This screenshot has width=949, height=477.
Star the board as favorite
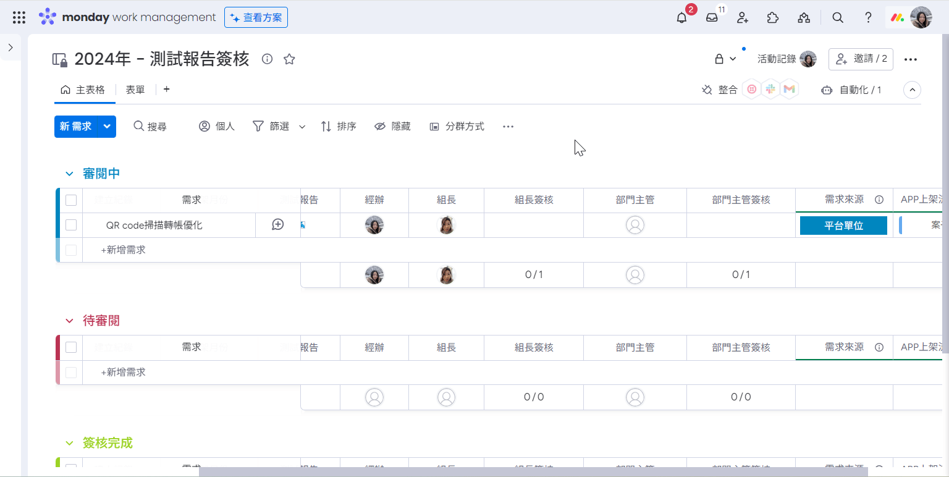pos(289,59)
